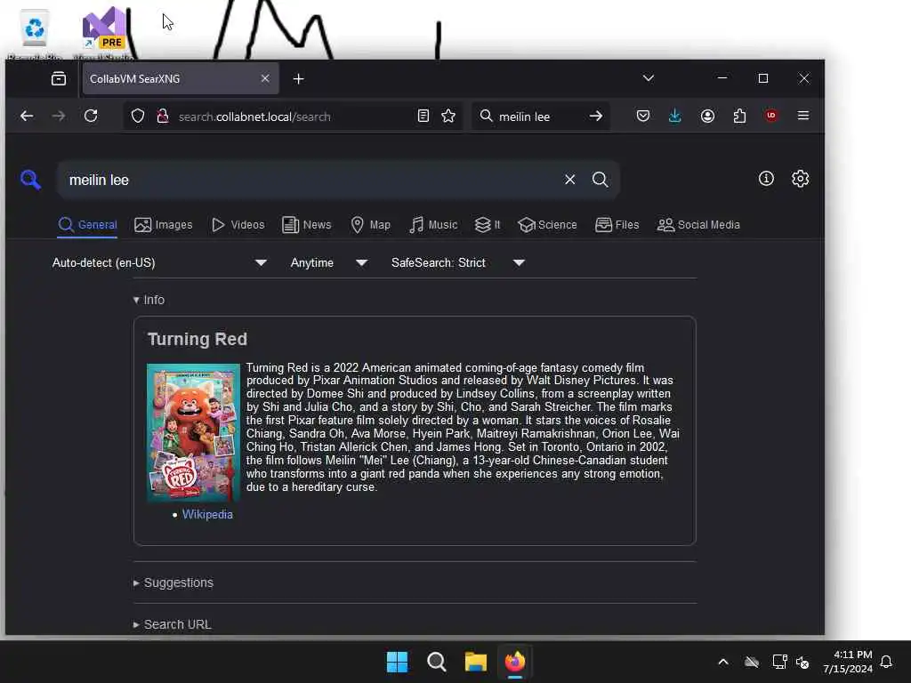Screen dimensions: 911x683
Task: Click the network tray icon
Action: [x=779, y=662]
